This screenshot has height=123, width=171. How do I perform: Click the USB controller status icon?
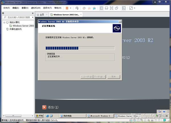coord(152,120)
